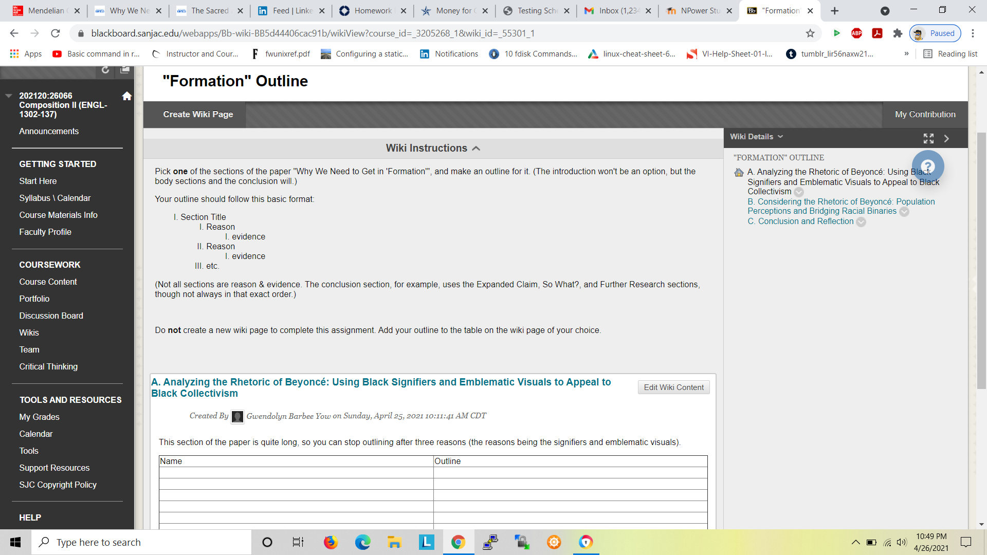Click the course home icon in sidebar
Viewport: 987px width, 555px height.
(126, 96)
